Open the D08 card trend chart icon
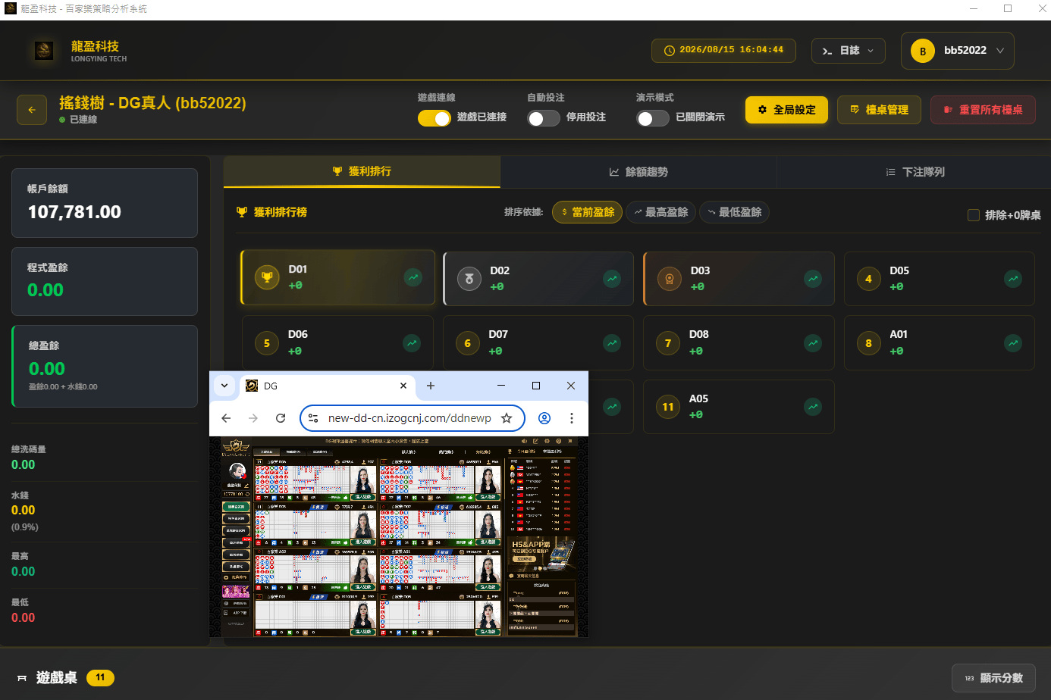 (x=813, y=343)
